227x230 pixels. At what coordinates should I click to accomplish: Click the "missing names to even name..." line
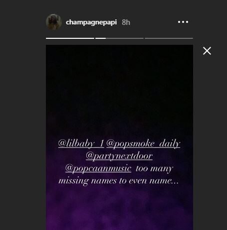point(119,181)
